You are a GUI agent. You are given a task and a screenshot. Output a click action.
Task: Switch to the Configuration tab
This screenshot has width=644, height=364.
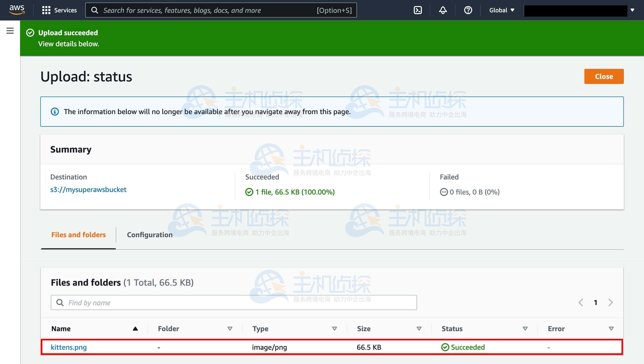point(149,235)
